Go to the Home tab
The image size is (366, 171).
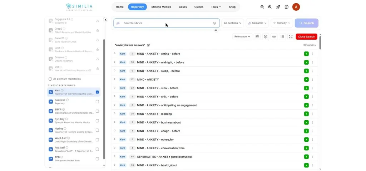(120, 7)
